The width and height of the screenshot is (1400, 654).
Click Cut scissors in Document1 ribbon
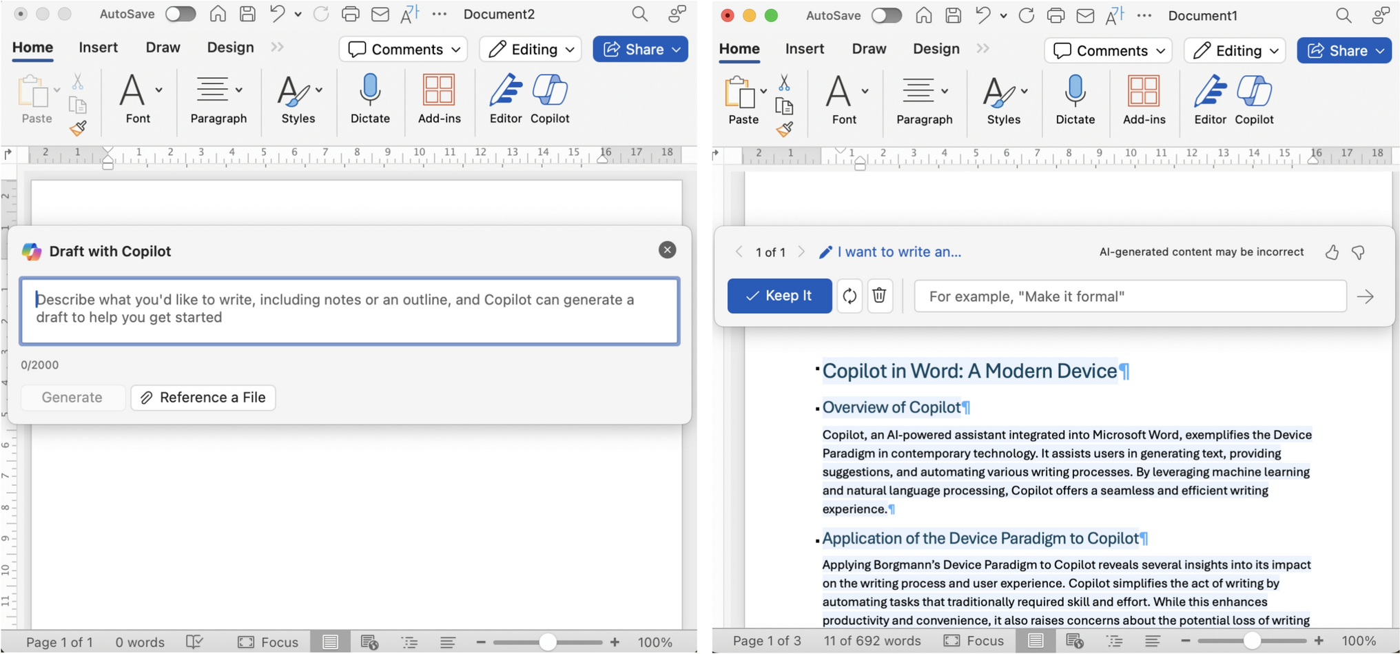(x=784, y=83)
